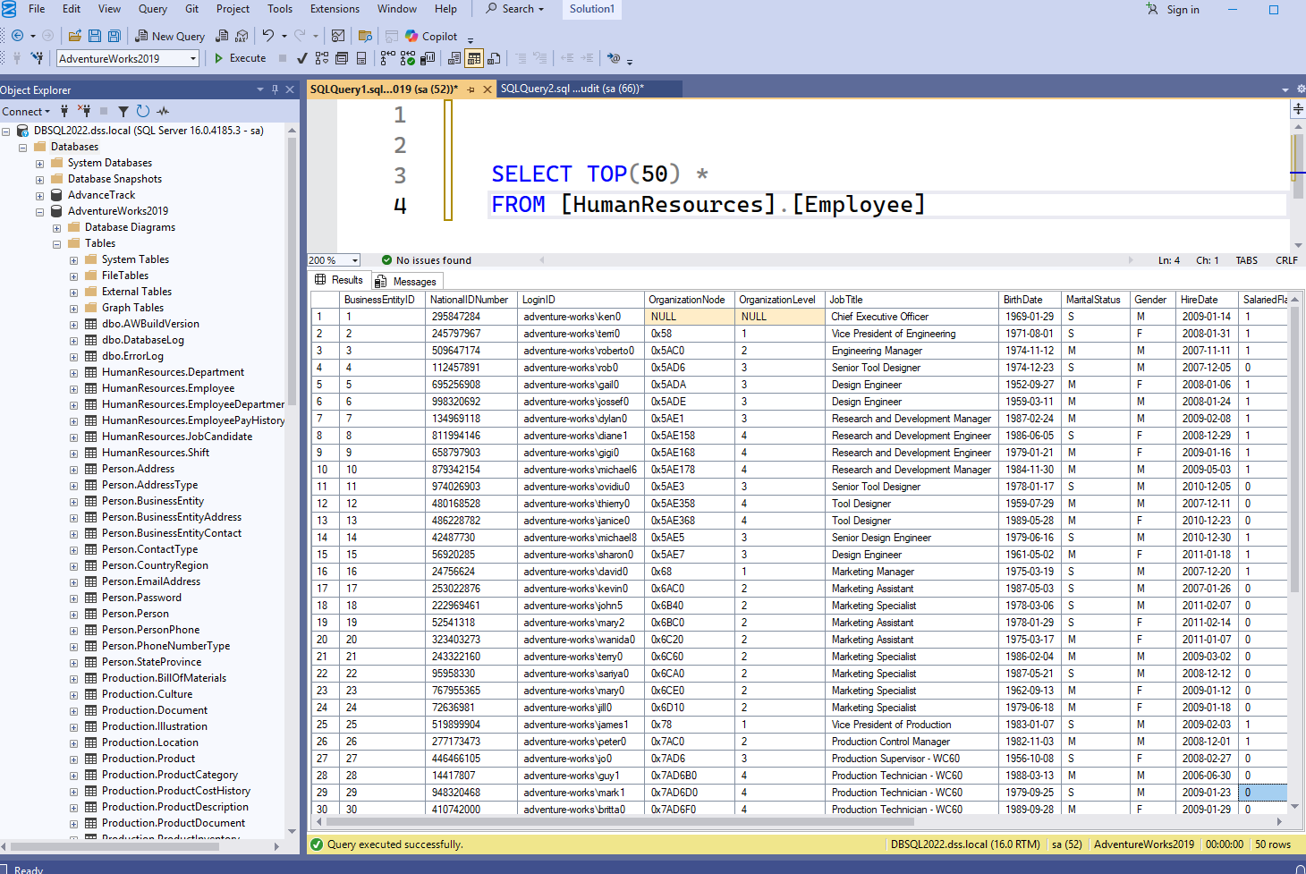Disconnect the selected server connection
Screen dimensions: 1306x874
tap(86, 111)
